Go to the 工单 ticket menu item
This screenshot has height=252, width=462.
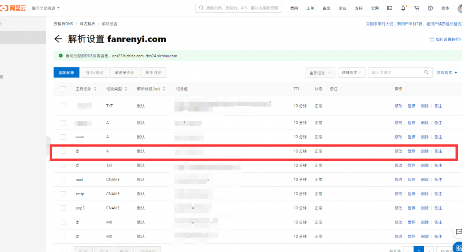click(310, 8)
